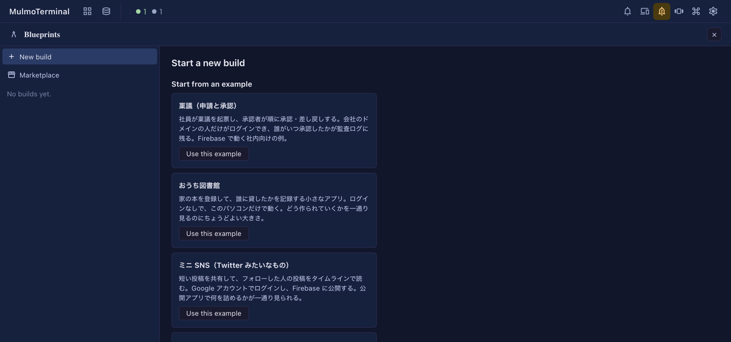
Task: Click the gray status dot indicator
Action: click(154, 11)
